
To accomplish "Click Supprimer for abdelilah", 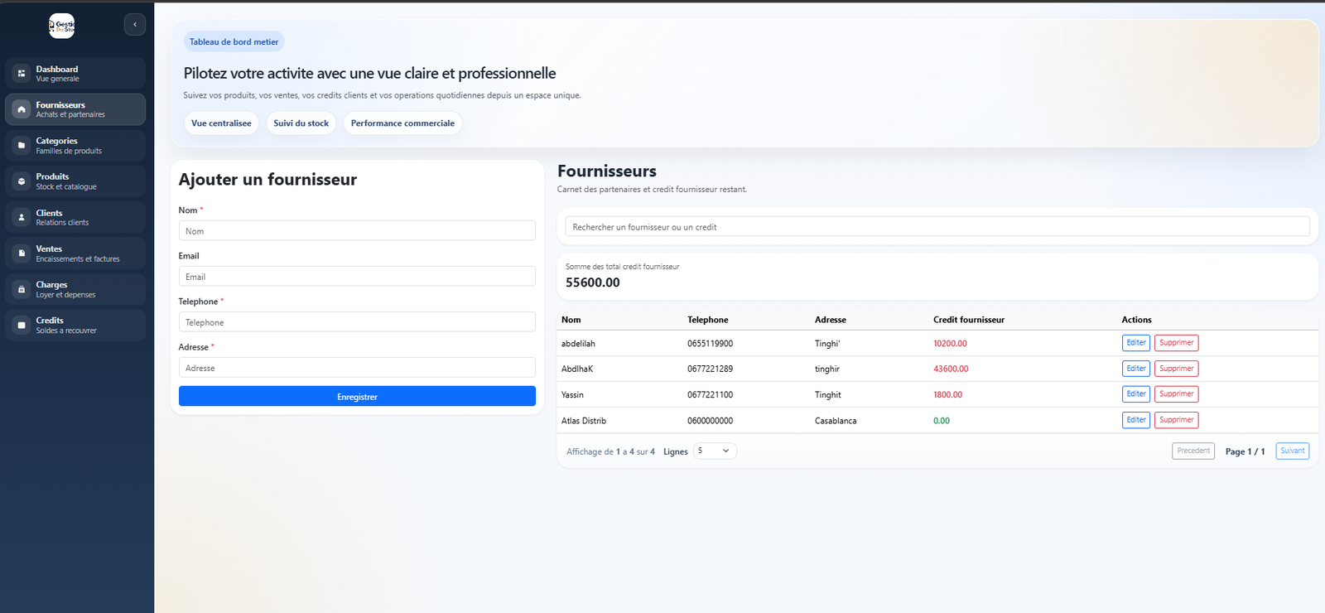I will point(1177,343).
